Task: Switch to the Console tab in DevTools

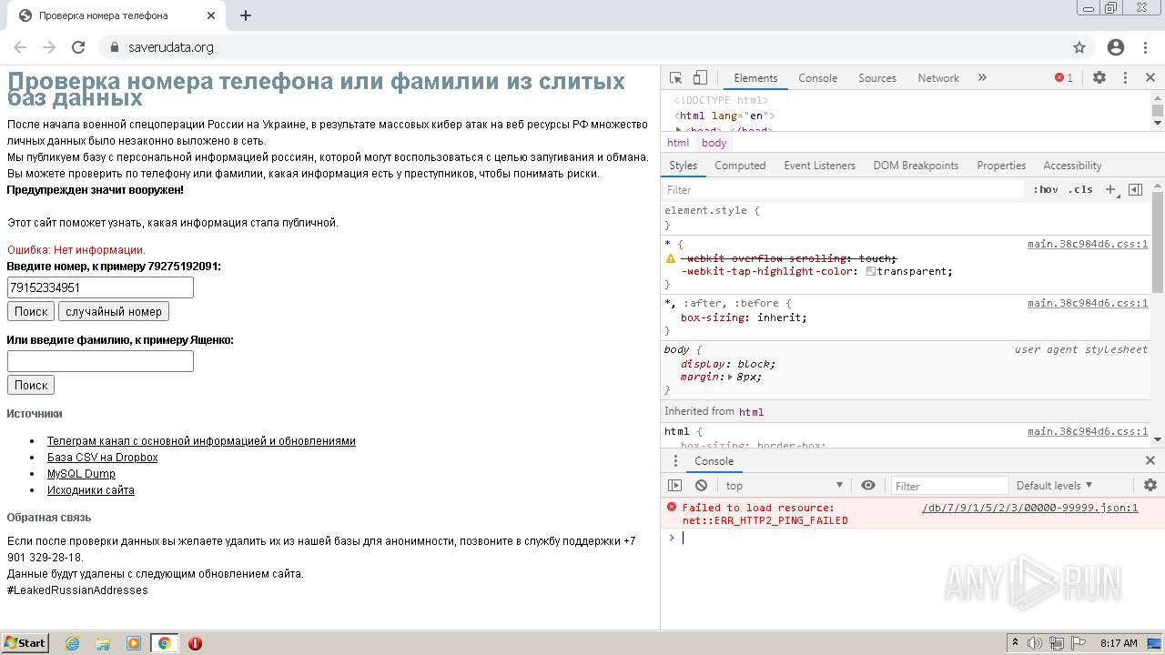Action: 817,78
